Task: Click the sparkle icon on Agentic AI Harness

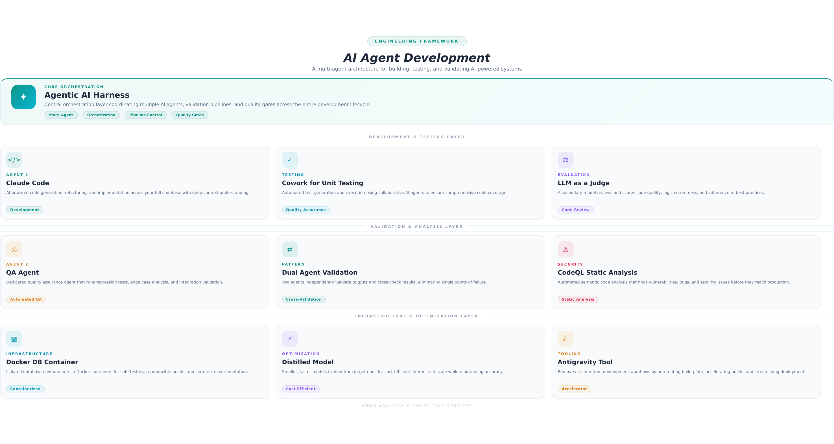Action: point(23,97)
